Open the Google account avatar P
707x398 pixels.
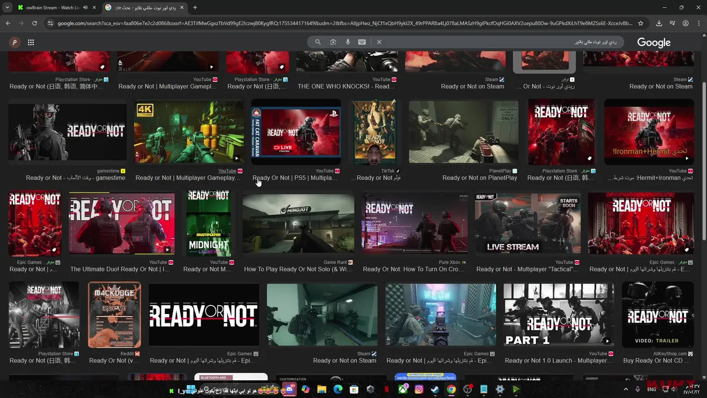coord(14,42)
